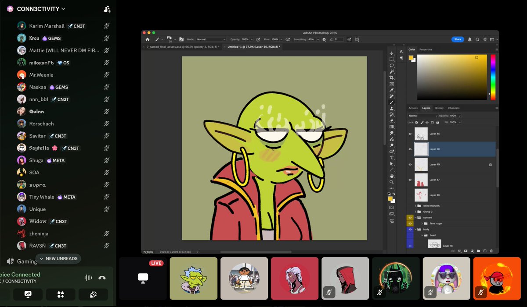The width and height of the screenshot is (527, 307).
Task: Toggle pressure for opacity icon
Action: coord(258,39)
